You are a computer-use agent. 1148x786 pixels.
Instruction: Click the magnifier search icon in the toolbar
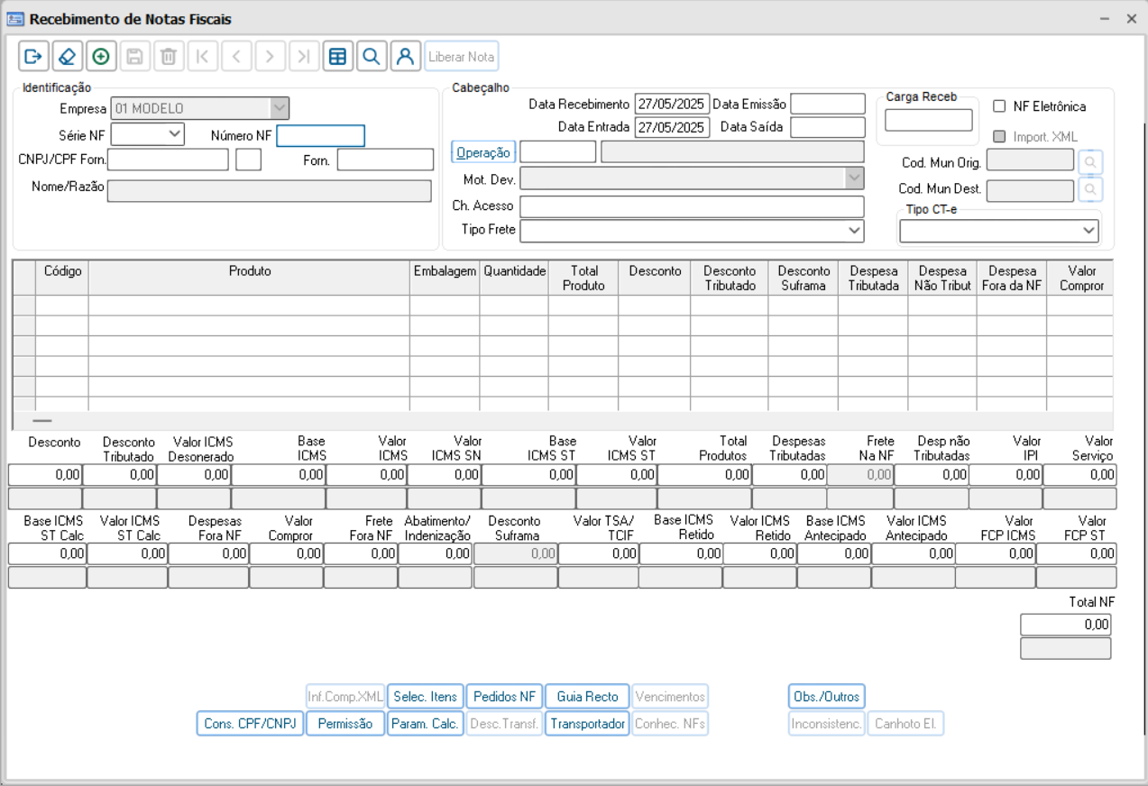371,57
